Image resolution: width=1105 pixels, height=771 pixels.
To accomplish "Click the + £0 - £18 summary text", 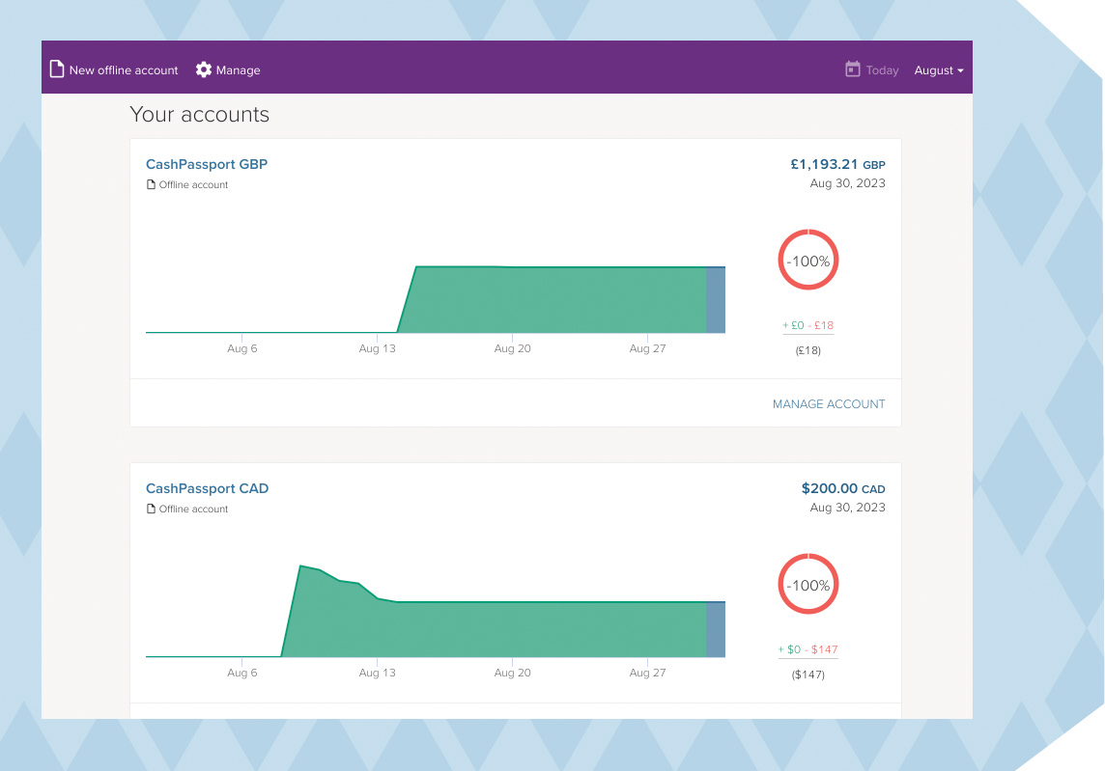I will click(x=808, y=326).
